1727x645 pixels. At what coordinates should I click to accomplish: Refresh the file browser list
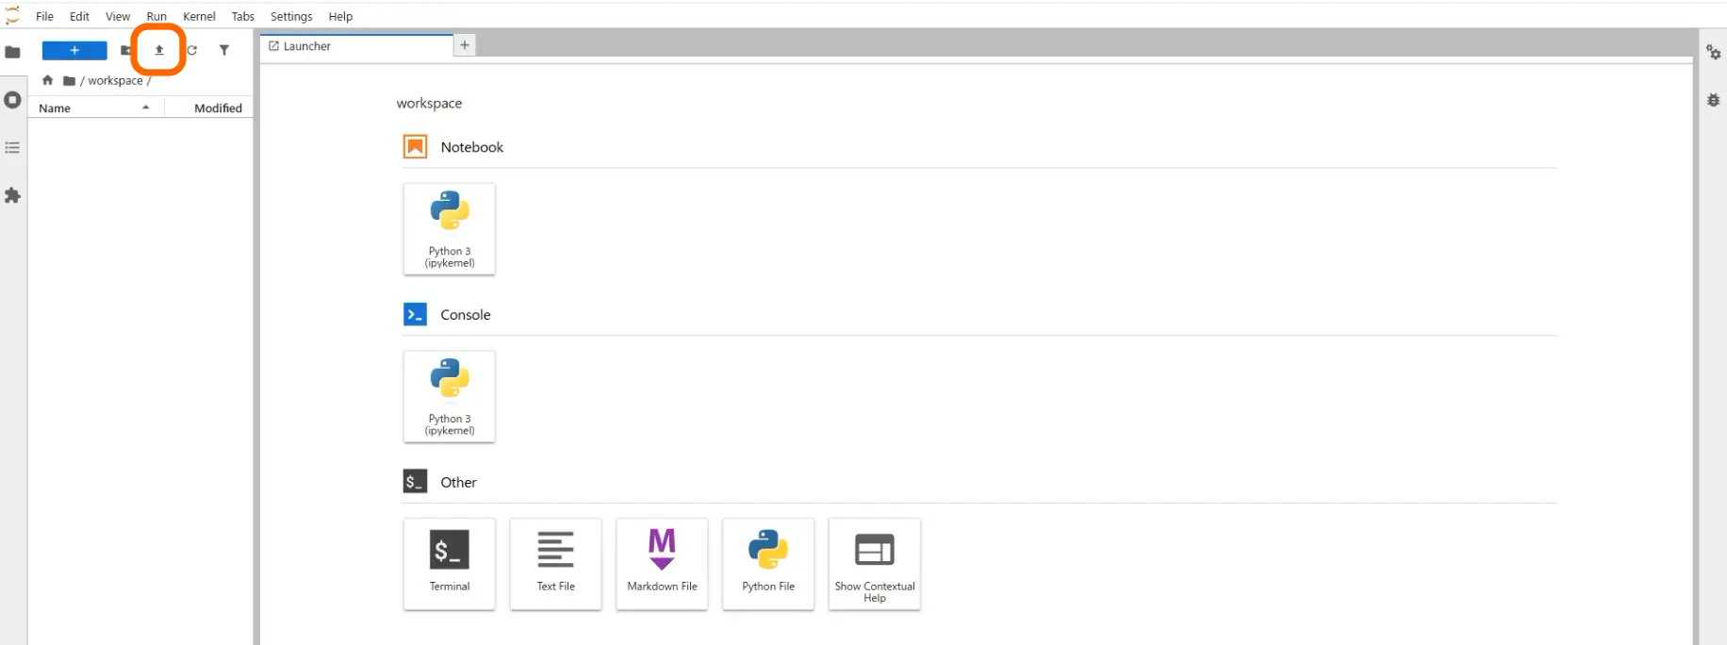tap(192, 50)
